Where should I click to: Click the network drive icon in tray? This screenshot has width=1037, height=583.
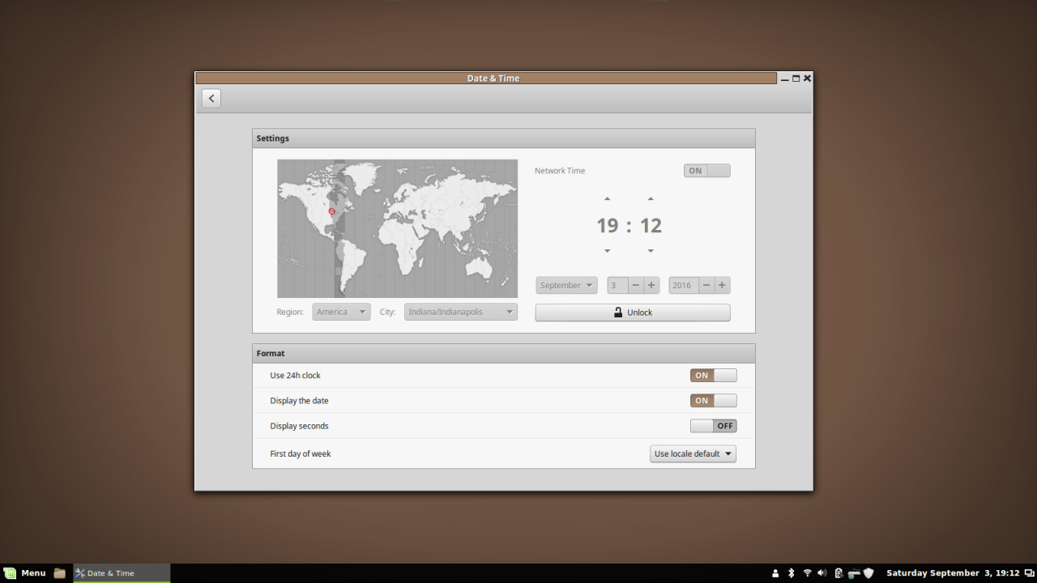(x=854, y=573)
